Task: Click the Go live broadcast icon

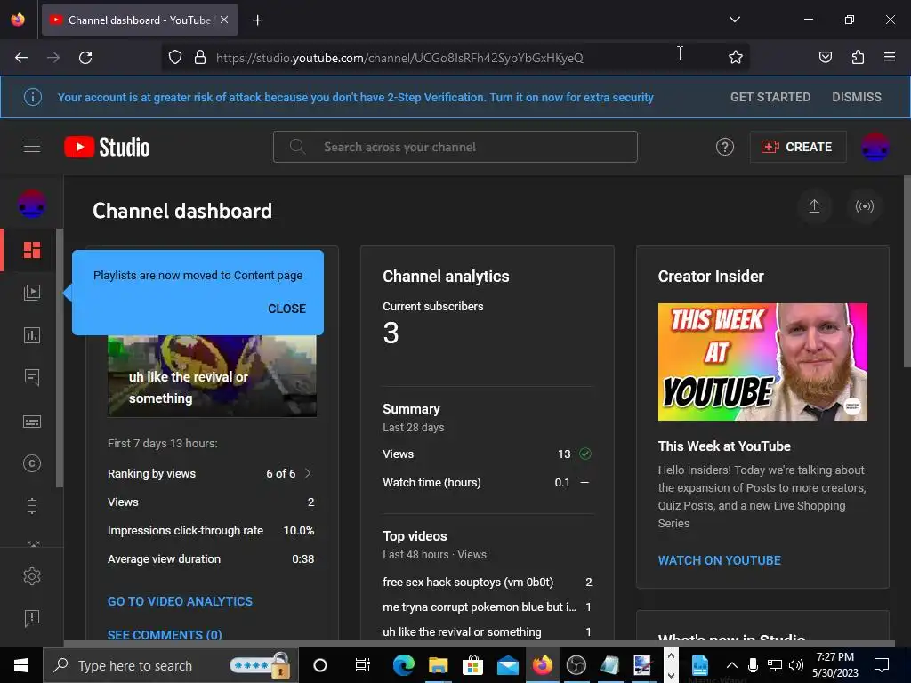Action: click(x=865, y=206)
